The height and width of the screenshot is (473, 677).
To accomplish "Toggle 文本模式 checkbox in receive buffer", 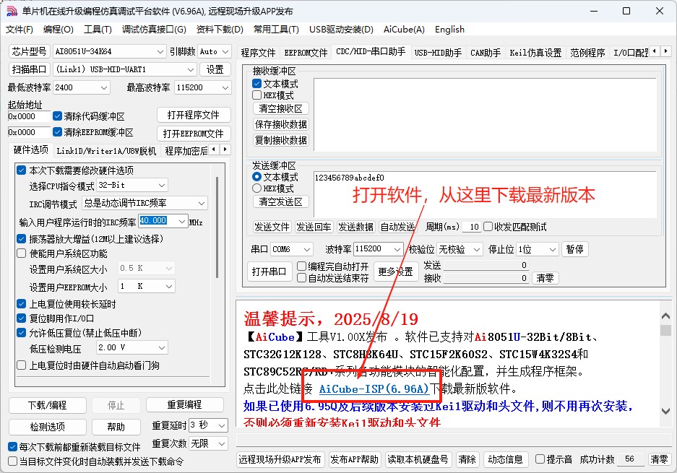I will (257, 84).
